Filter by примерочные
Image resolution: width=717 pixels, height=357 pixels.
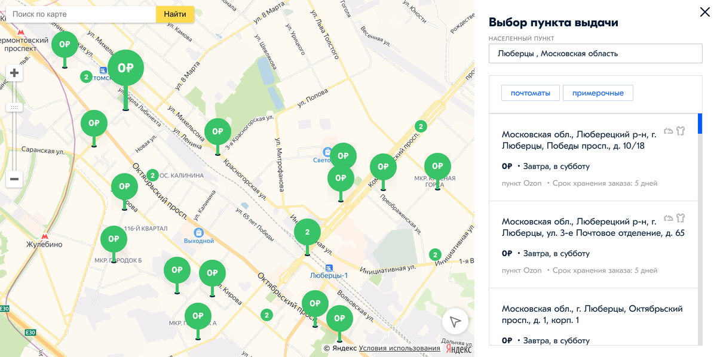point(597,93)
